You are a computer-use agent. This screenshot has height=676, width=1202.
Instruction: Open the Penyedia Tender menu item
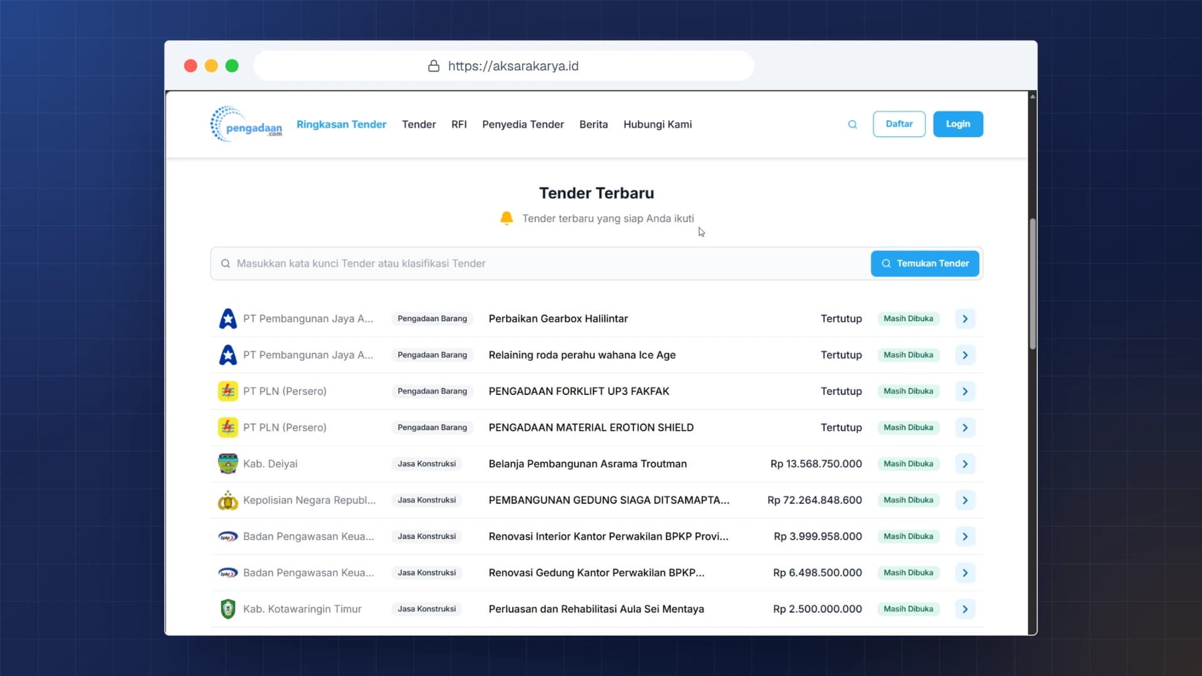click(x=523, y=125)
